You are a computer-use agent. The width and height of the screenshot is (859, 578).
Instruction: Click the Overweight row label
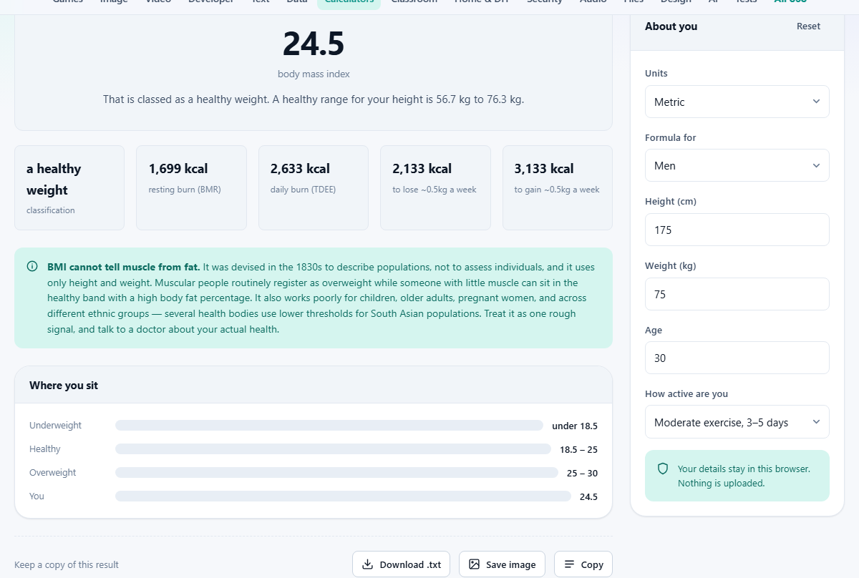[53, 473]
